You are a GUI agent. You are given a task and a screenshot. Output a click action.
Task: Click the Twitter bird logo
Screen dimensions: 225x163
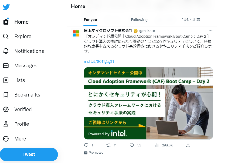pyautogui.click(x=6, y=7)
